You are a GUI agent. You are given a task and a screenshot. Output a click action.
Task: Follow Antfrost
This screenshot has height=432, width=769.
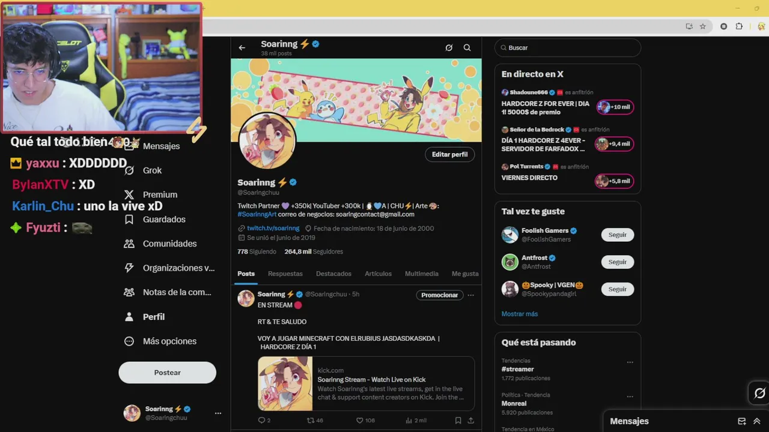(618, 262)
